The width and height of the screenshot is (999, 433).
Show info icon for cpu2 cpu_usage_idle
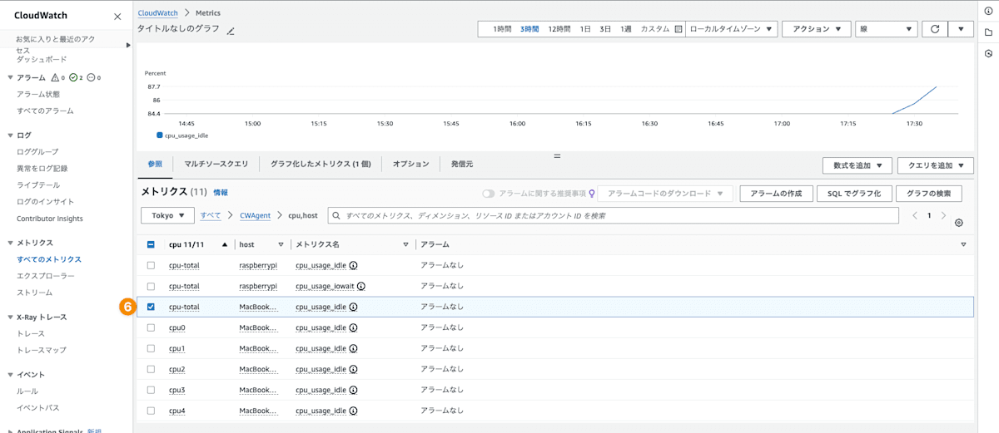[x=353, y=369]
